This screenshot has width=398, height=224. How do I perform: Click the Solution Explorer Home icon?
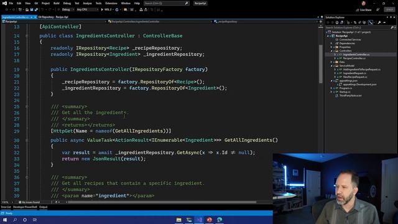337,22
